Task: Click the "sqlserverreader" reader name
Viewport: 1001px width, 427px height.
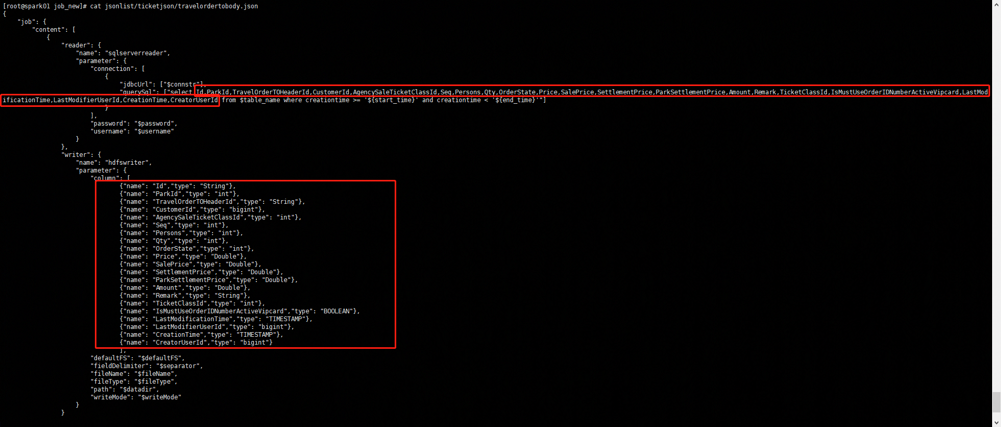Action: pos(137,53)
